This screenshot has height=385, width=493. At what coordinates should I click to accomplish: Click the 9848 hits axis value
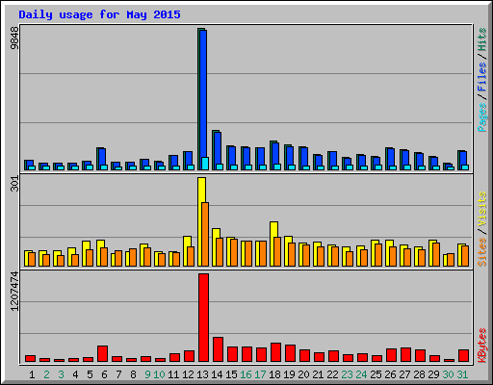pyautogui.click(x=14, y=38)
